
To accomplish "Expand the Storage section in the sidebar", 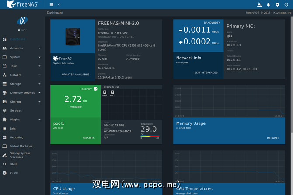I will 39,84.
